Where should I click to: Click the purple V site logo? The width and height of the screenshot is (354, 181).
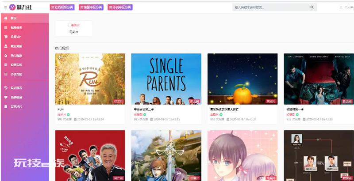click(x=12, y=7)
